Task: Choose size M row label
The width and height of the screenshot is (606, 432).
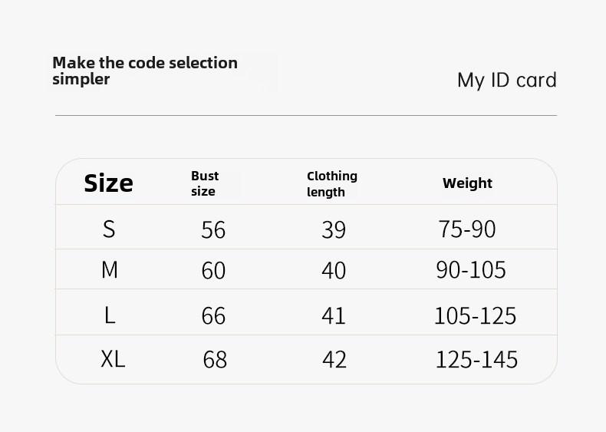Action: 110,269
